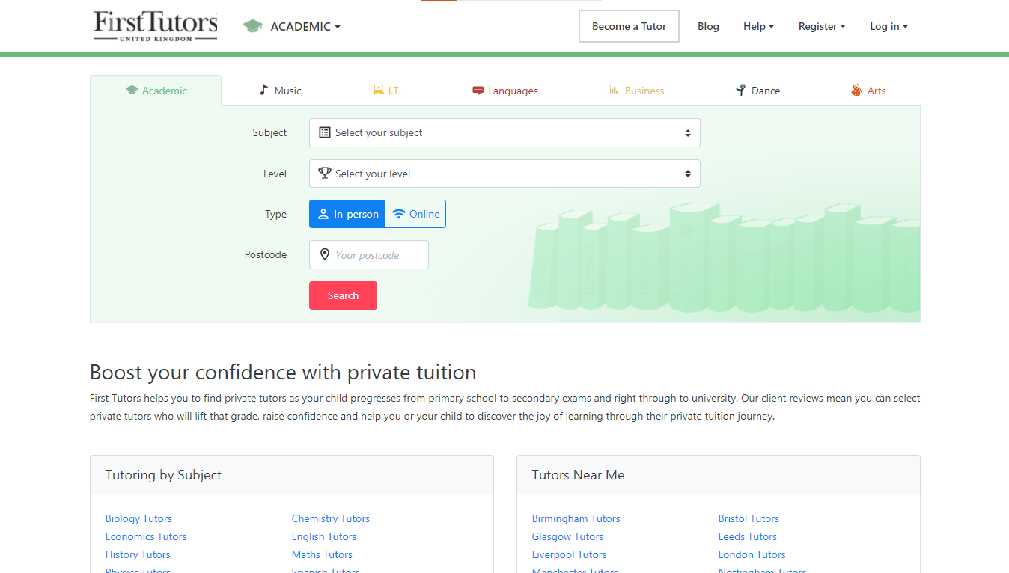Select Online tuition type
The height and width of the screenshot is (573, 1009).
[x=415, y=214]
